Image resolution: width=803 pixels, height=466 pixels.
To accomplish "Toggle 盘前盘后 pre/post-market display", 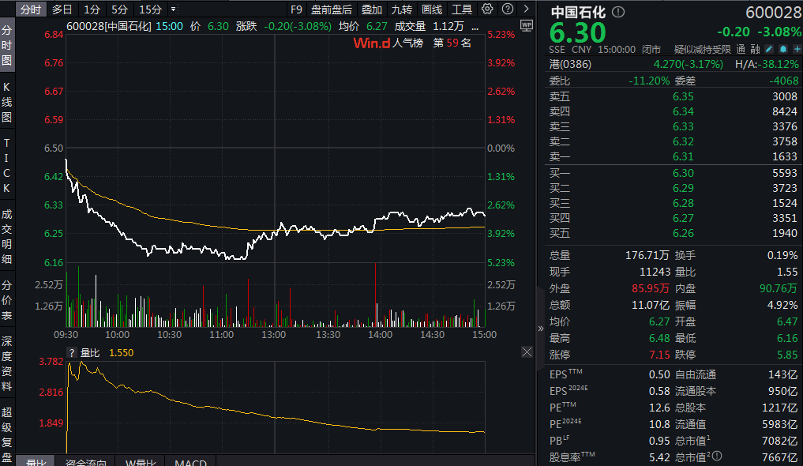I will (332, 9).
